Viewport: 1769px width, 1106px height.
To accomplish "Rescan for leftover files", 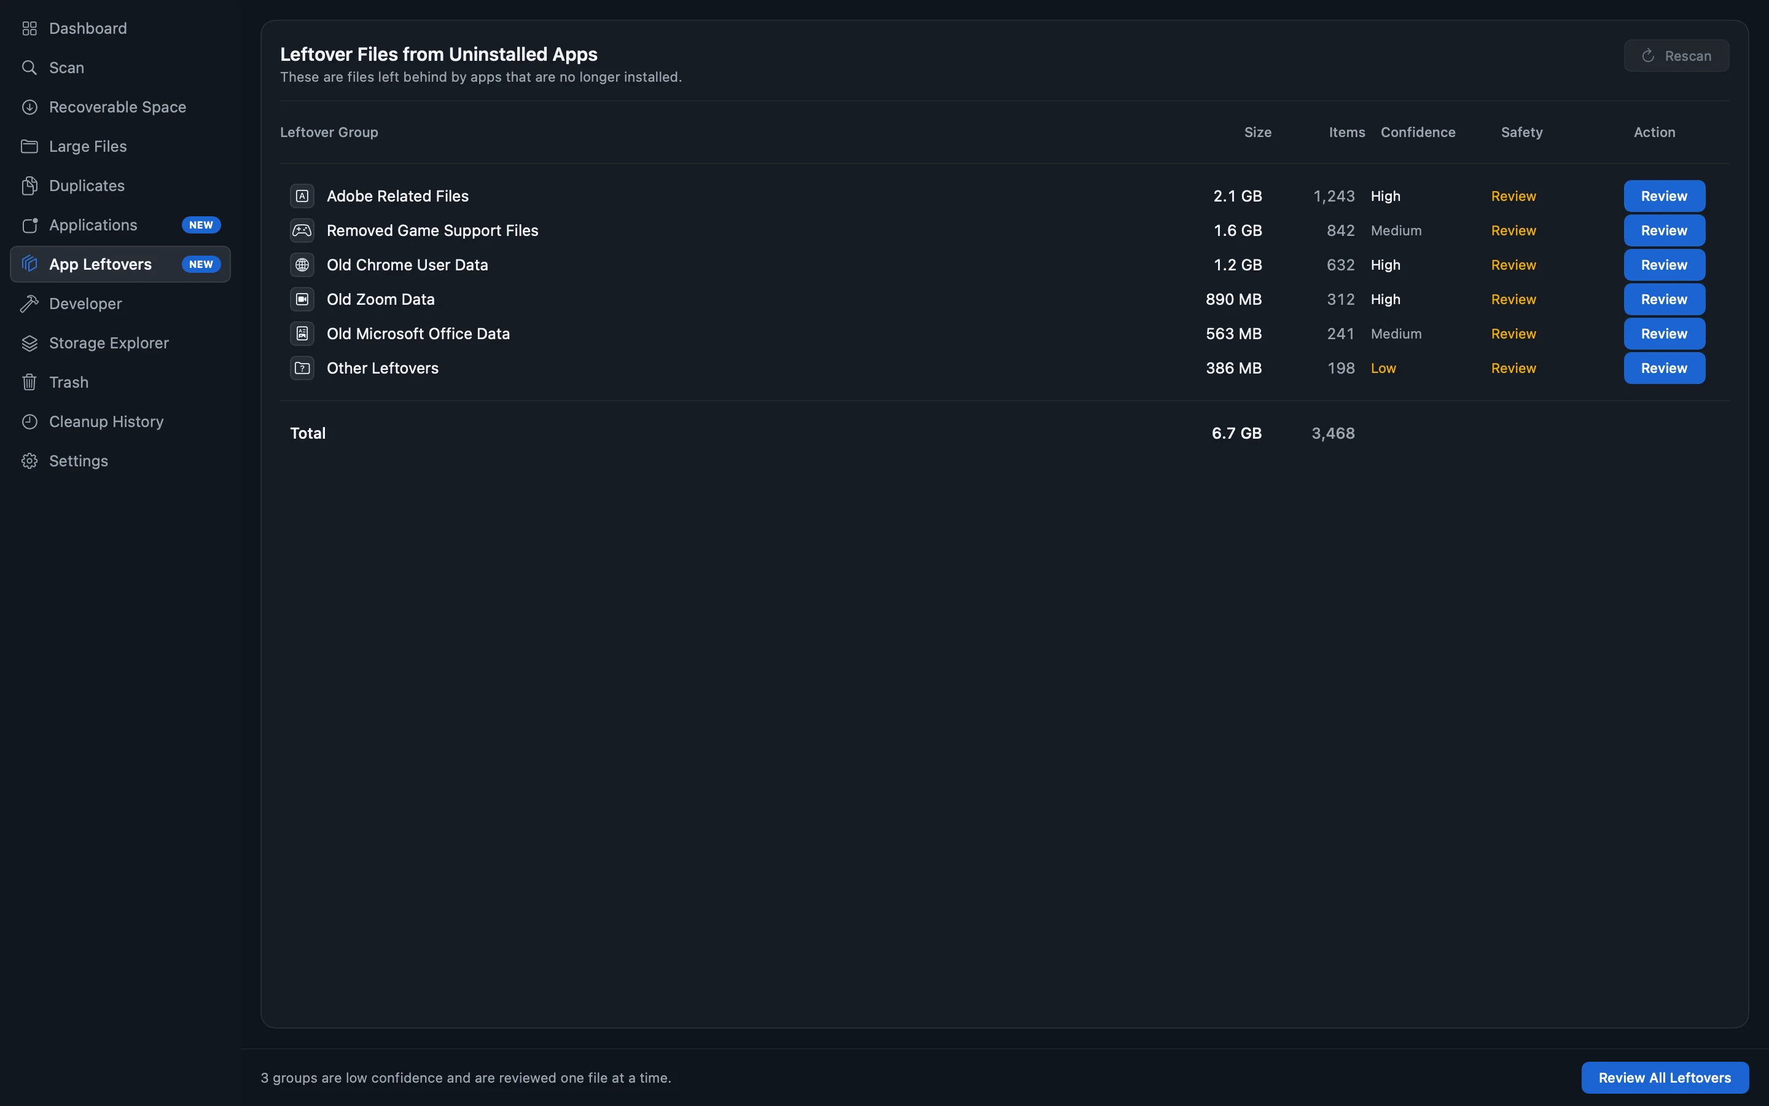I will point(1676,55).
